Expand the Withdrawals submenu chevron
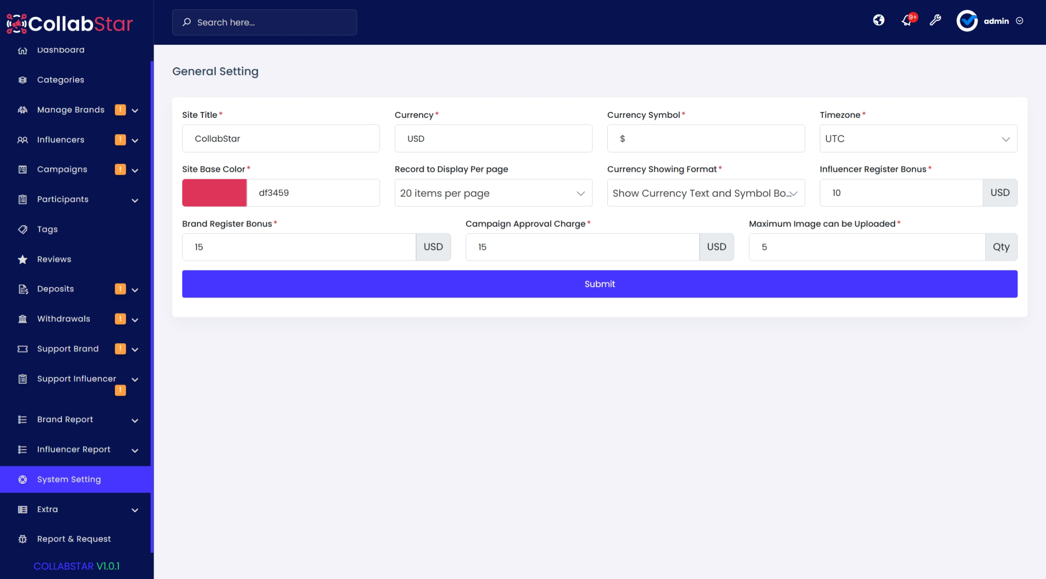 [x=135, y=320]
